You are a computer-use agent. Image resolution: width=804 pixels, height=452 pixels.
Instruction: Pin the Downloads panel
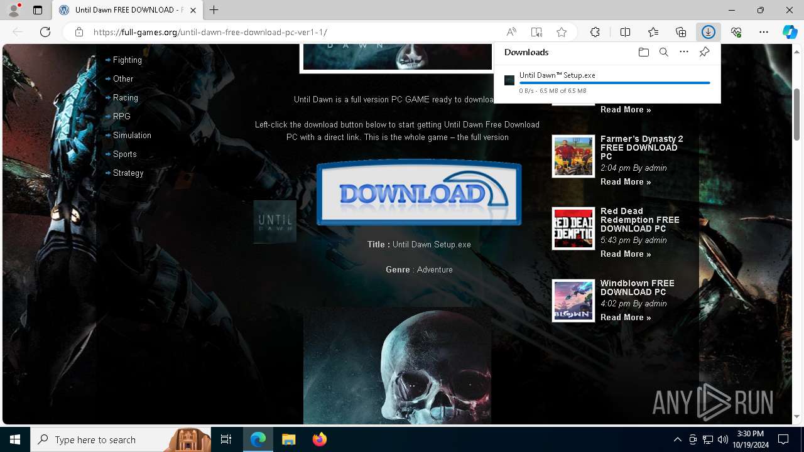coord(704,52)
